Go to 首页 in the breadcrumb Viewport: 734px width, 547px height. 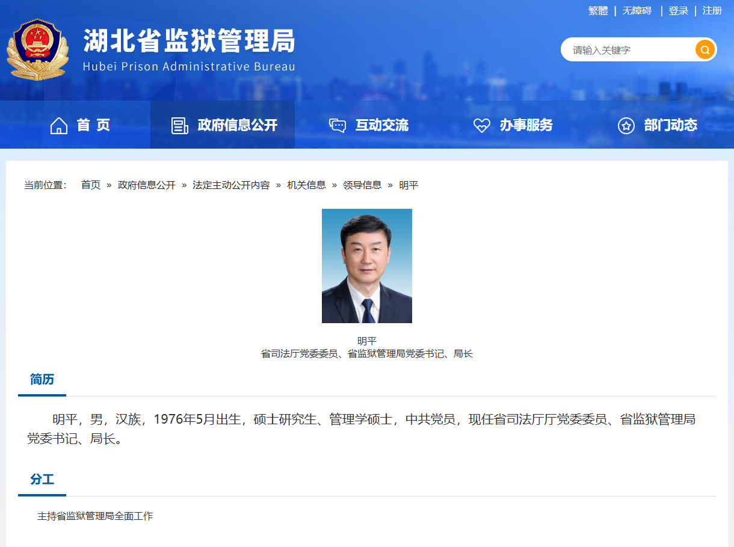pos(91,185)
